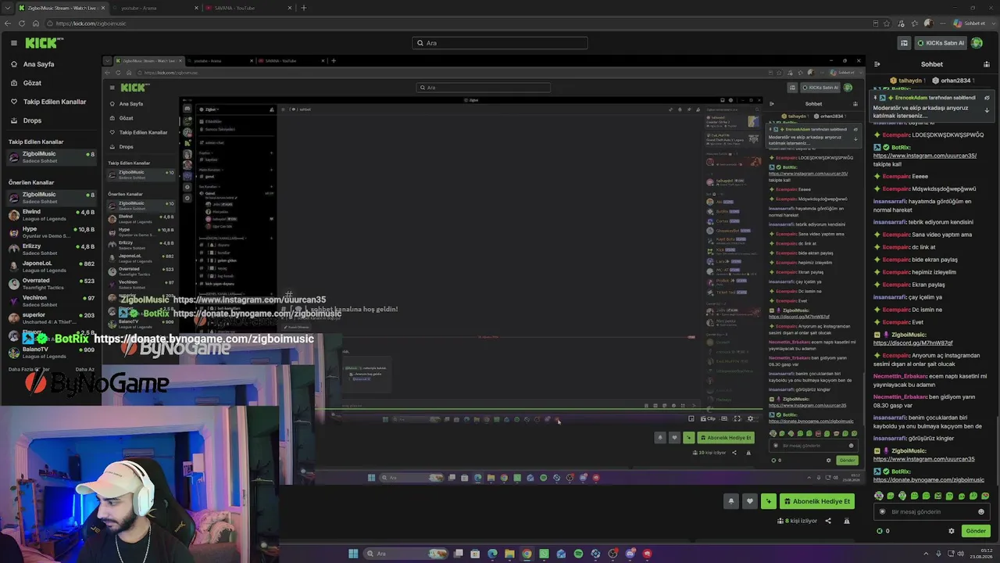Click the green sparkle subscribe button

point(769,501)
